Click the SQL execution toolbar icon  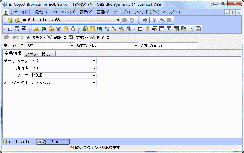pos(10,29)
